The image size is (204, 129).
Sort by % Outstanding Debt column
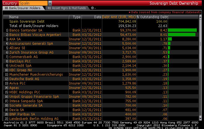(x=152, y=17)
